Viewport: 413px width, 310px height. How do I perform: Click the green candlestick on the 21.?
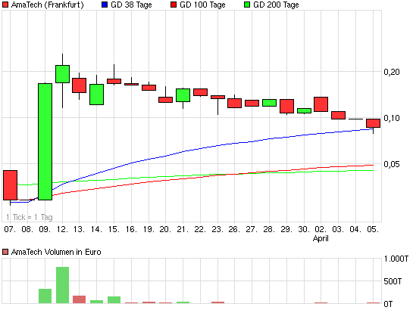click(x=183, y=95)
